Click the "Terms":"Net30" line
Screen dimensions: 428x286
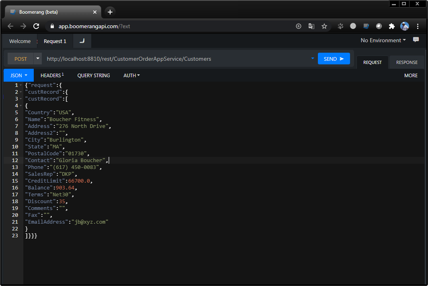[x=49, y=195]
